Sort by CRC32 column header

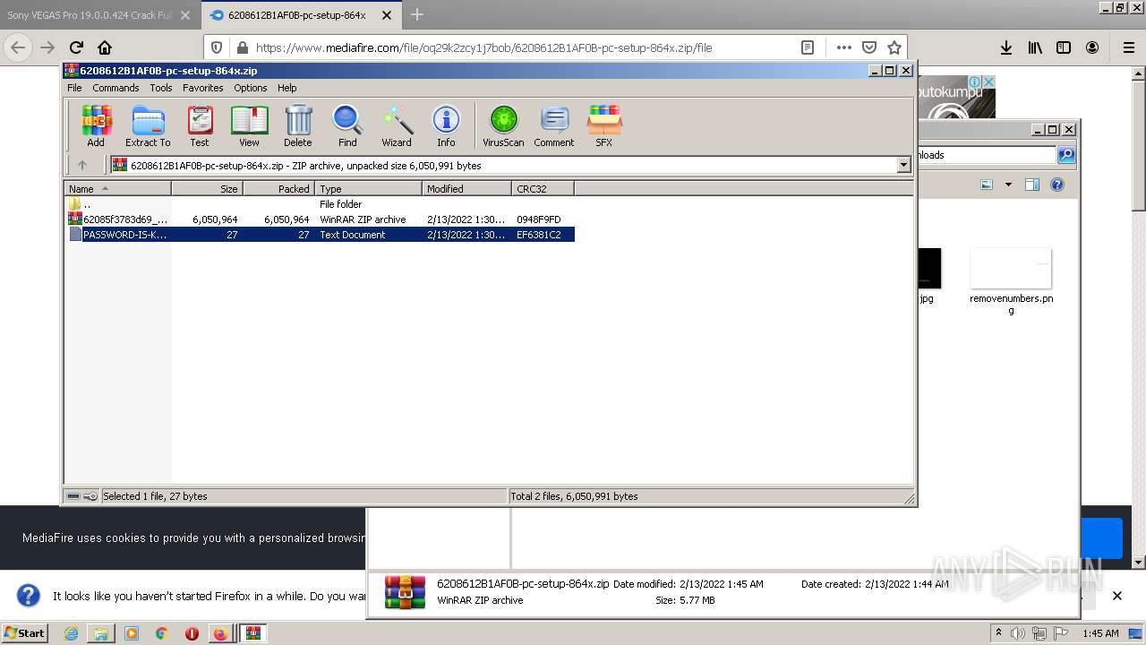(x=543, y=188)
